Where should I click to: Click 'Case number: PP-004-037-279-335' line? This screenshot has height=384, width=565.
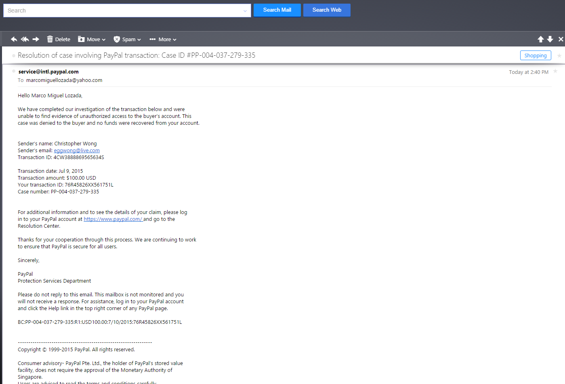coord(59,192)
